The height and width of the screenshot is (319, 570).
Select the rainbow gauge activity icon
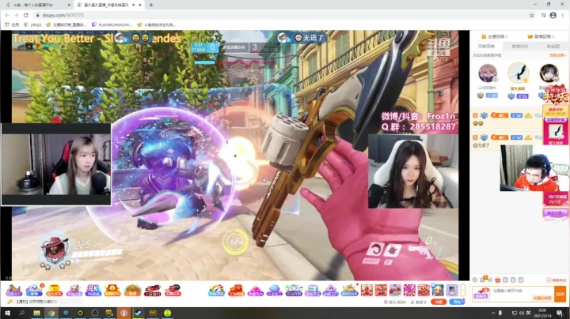coord(216,290)
